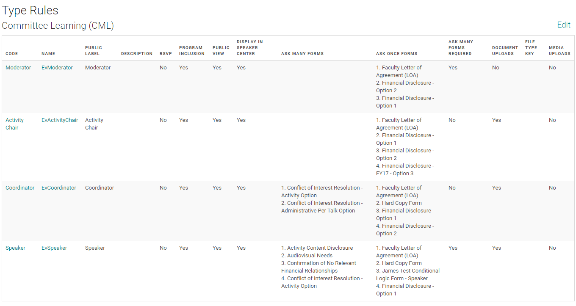Click the Ask Once Forms column header
The image size is (576, 306).
[x=396, y=54]
